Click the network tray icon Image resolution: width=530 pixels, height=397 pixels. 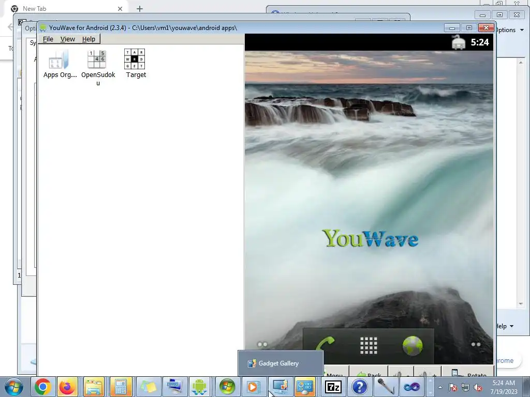[465, 387]
